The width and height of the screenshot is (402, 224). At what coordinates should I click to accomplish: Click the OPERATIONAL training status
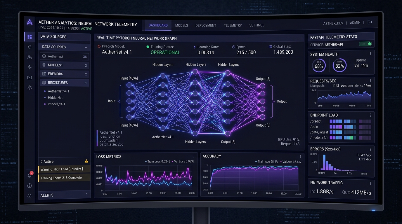165,52
